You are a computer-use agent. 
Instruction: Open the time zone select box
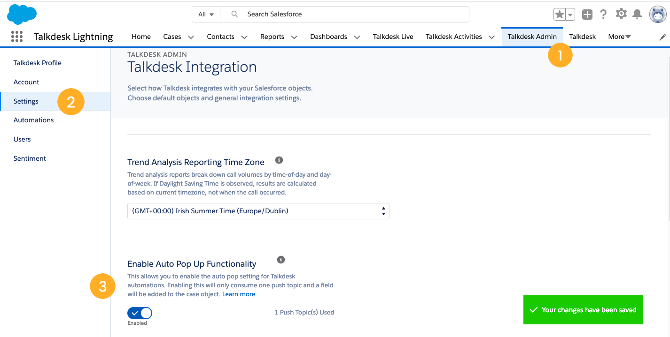click(x=258, y=211)
